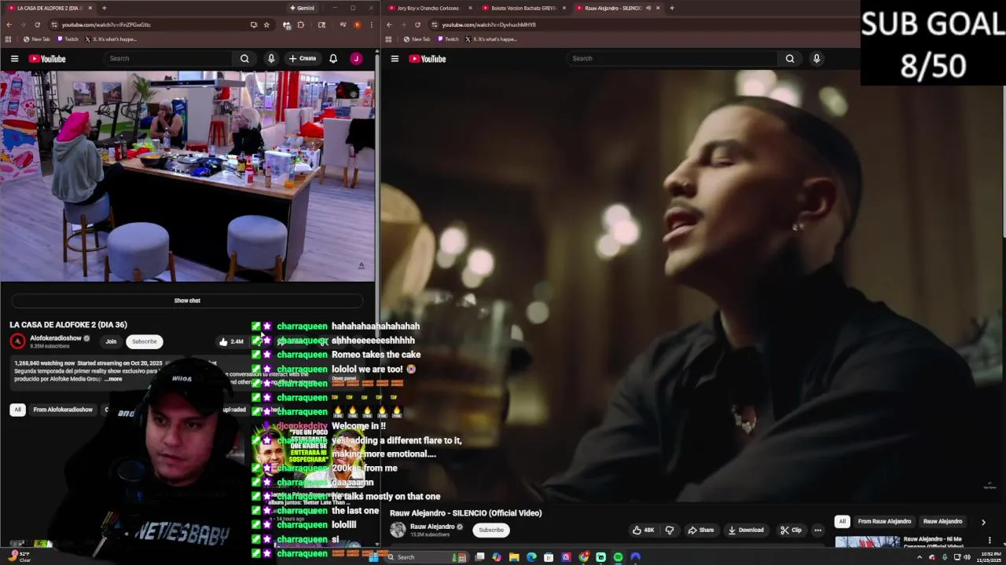
Task: Click search magnifier in right YouTube window
Action: pos(790,59)
